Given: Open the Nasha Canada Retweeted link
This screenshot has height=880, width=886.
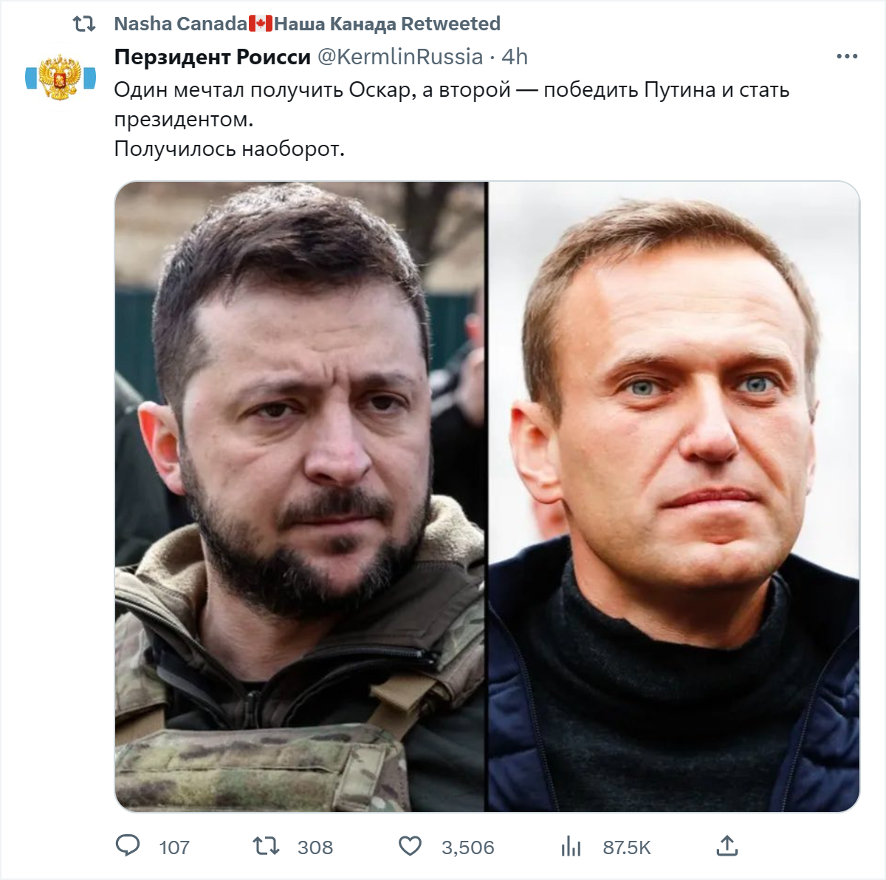Looking at the screenshot, I should [x=307, y=24].
